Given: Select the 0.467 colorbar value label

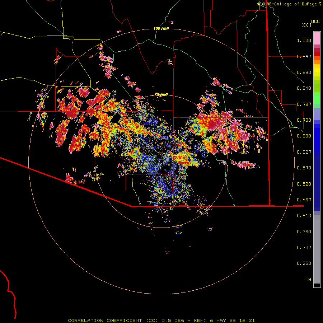Looking at the screenshot, I should (304, 200).
